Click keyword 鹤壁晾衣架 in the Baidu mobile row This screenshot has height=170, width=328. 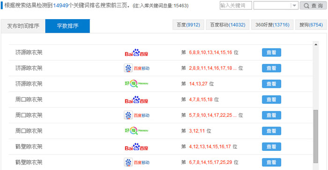click(x=29, y=162)
